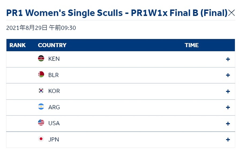The height and width of the screenshot is (154, 241).
Task: Click the Kenya flag icon
Action: pyautogui.click(x=41, y=59)
